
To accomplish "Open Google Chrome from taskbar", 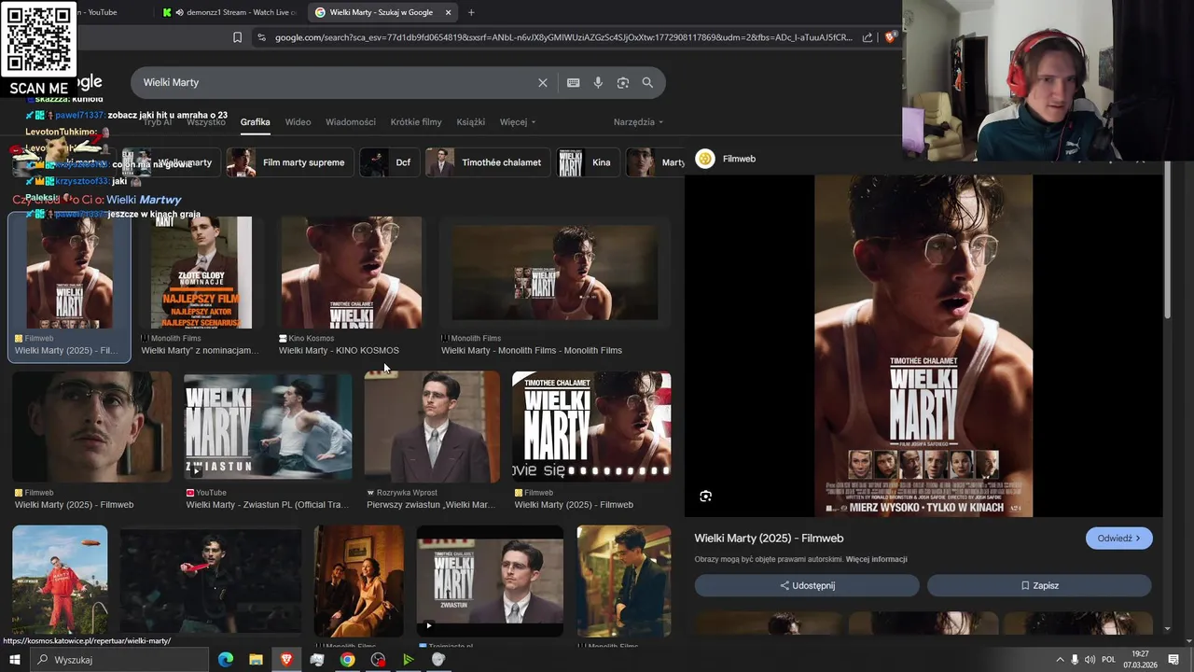I will 347,660.
